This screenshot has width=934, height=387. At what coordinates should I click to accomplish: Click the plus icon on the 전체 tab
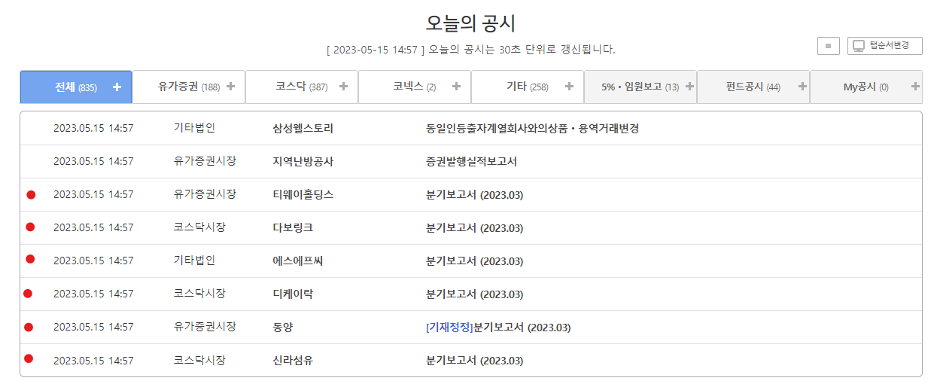tap(117, 87)
